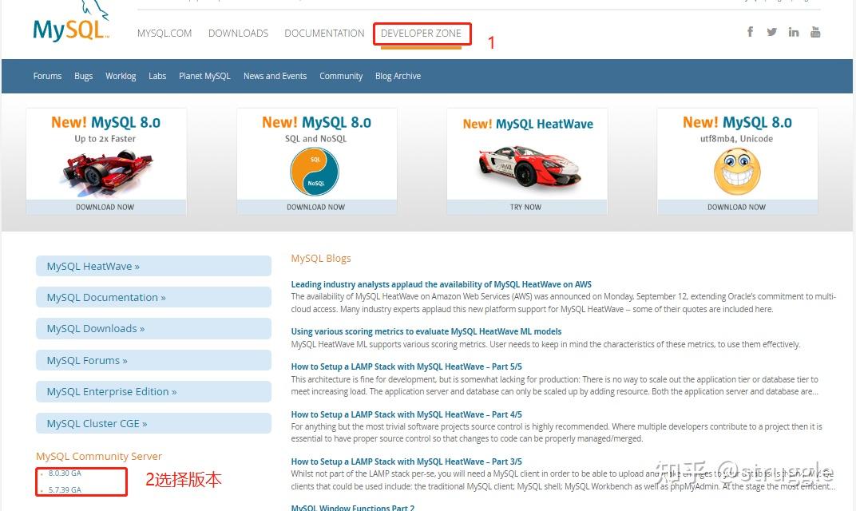Click DOWNLOAD NOW under utf8mb4, Unicode
The width and height of the screenshot is (856, 511).
pos(737,207)
